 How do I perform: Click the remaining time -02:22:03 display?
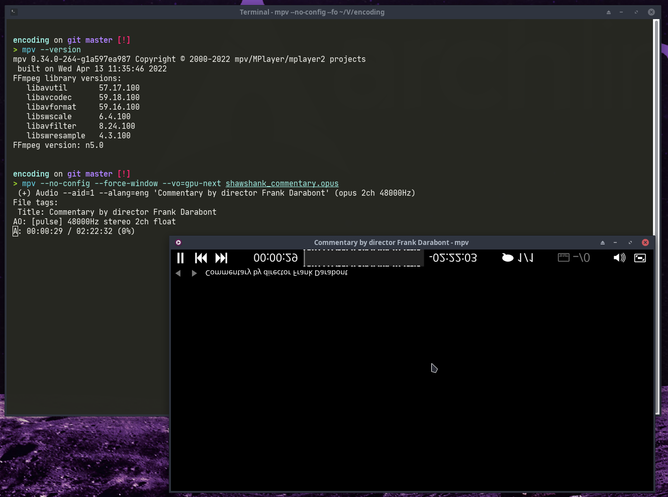point(452,258)
